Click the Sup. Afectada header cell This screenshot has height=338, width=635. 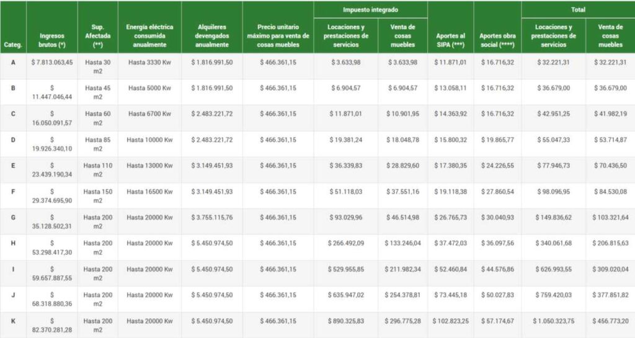coord(97,35)
